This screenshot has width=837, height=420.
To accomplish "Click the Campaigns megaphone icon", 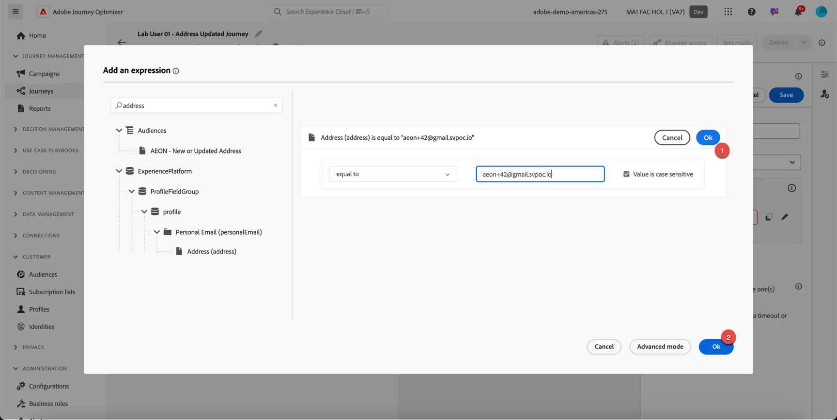I will click(x=21, y=74).
